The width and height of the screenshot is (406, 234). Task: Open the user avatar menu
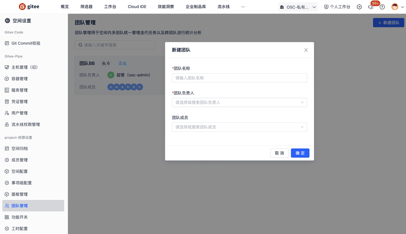point(395,7)
